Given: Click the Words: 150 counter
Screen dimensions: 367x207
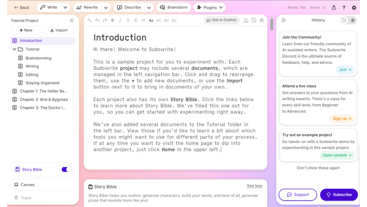Looking at the screenshot, I should tap(296, 8).
